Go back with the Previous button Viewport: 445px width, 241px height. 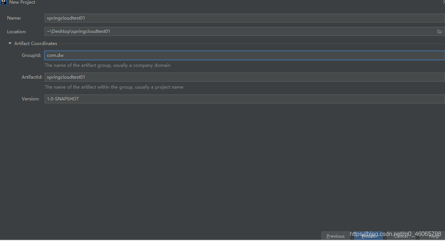pos(335,236)
